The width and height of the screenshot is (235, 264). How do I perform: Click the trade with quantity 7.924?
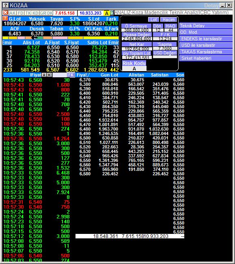point(37,192)
